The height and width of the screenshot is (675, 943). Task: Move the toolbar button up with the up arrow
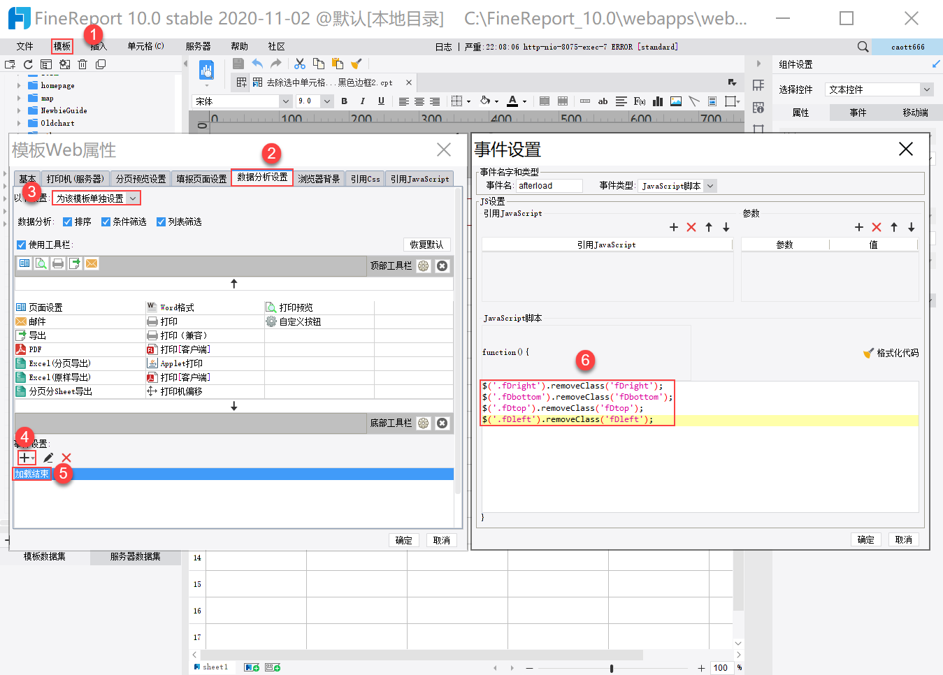click(234, 284)
